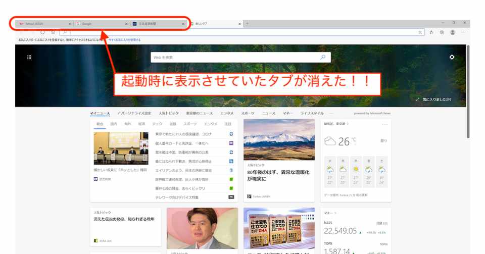Open the 東京で新たに感染確認 コロナ headline

point(183,134)
